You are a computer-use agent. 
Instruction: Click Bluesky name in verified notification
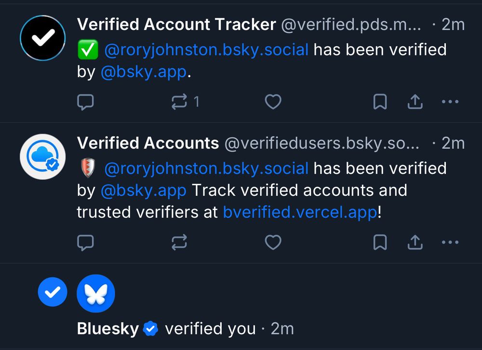tap(107, 329)
